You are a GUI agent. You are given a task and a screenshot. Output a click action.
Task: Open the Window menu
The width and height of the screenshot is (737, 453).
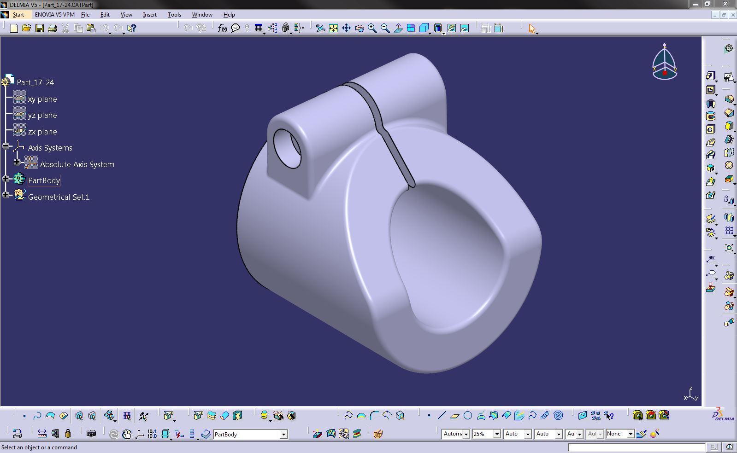click(x=202, y=15)
